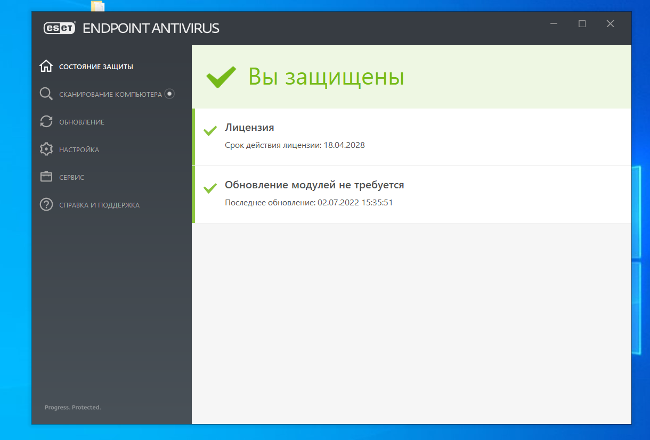Switch to the Обновление section label

click(x=82, y=122)
